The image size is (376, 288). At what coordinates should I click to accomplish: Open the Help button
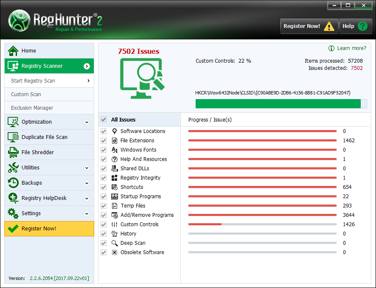(x=356, y=26)
